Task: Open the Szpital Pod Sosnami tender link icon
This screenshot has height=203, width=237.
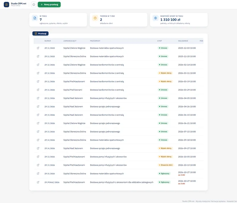Action: 38,90
